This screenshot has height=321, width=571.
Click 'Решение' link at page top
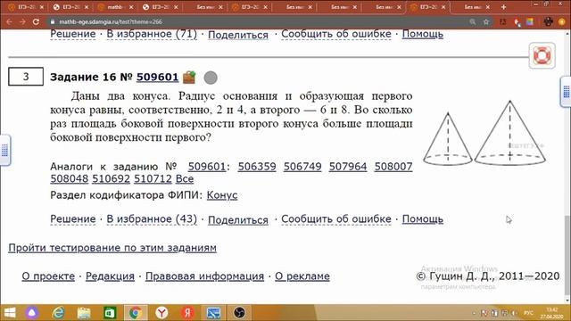[x=73, y=34]
